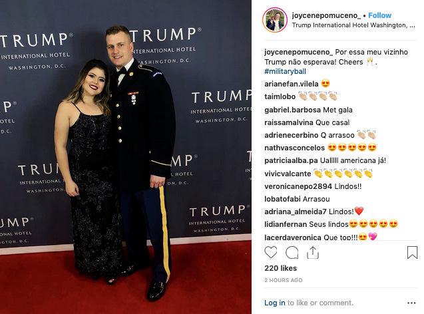Open comments via the speech bubble icon
The image size is (424, 314).
tap(292, 253)
